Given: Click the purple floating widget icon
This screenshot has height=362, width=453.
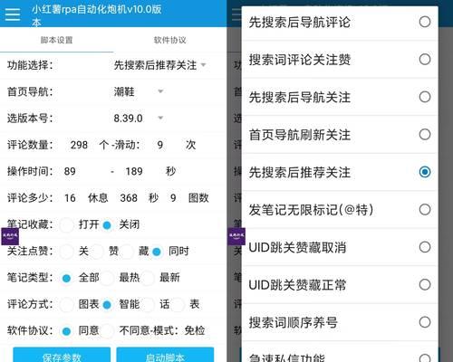Looking at the screenshot, I should pos(10,236).
